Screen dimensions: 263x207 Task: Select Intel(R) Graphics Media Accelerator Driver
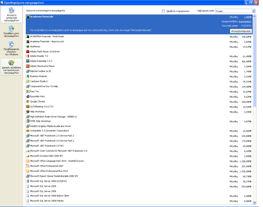click(139, 126)
